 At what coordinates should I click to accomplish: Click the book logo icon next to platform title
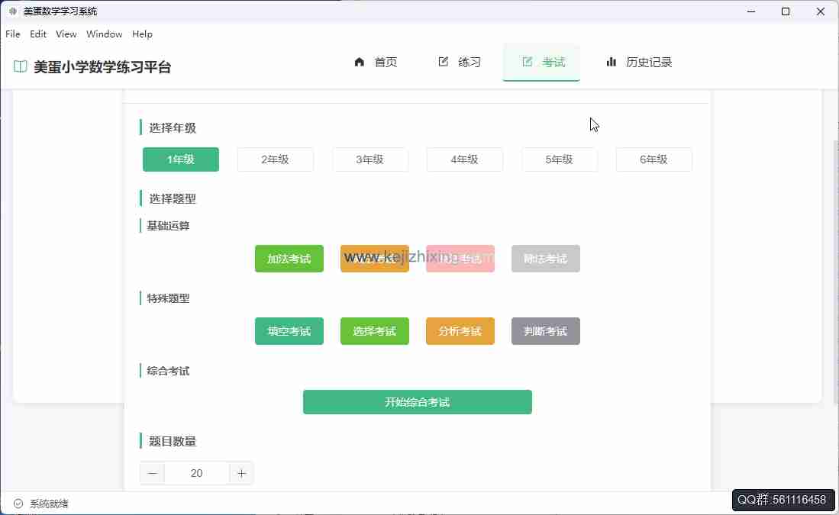(x=21, y=67)
